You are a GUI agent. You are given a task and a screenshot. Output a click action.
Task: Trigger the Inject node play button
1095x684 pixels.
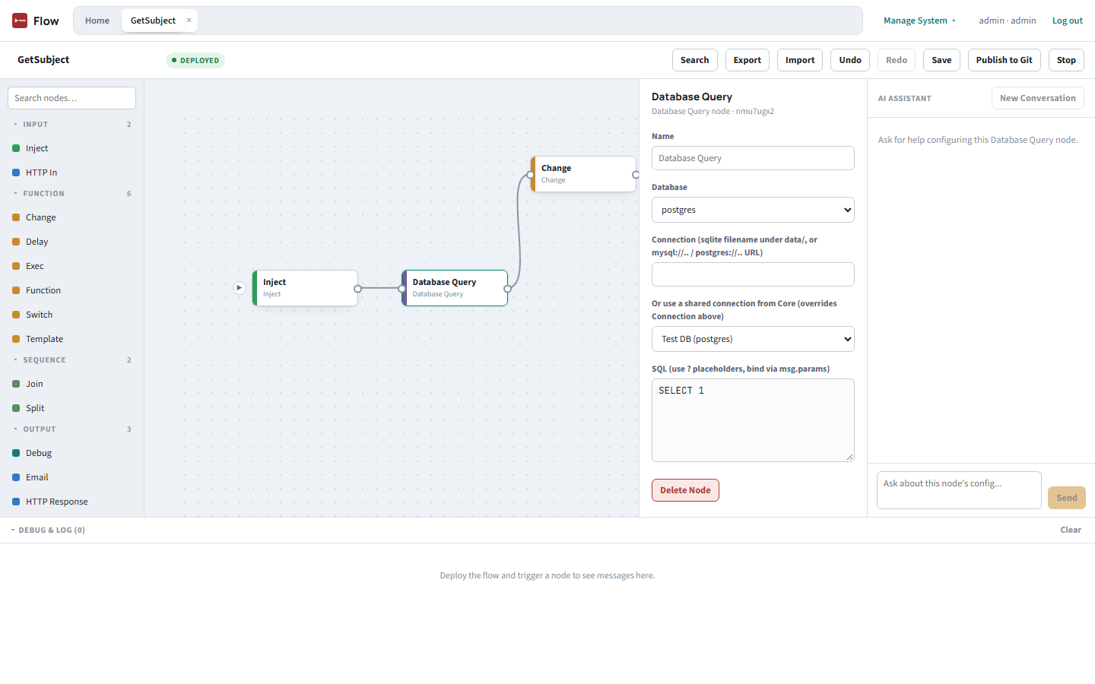[x=239, y=288]
